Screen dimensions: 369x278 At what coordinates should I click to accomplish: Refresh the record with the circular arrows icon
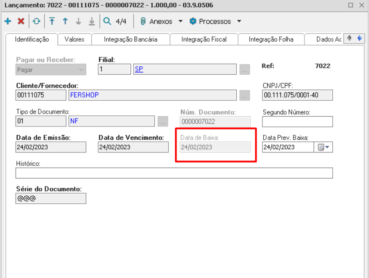[36, 21]
